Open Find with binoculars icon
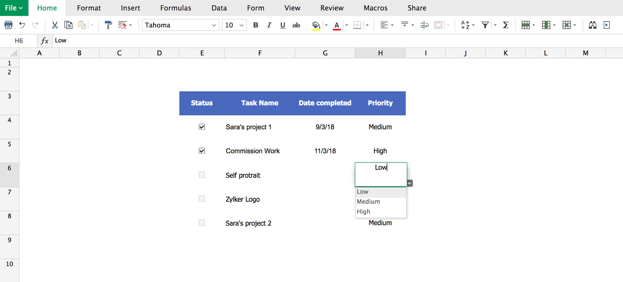 click(x=592, y=25)
